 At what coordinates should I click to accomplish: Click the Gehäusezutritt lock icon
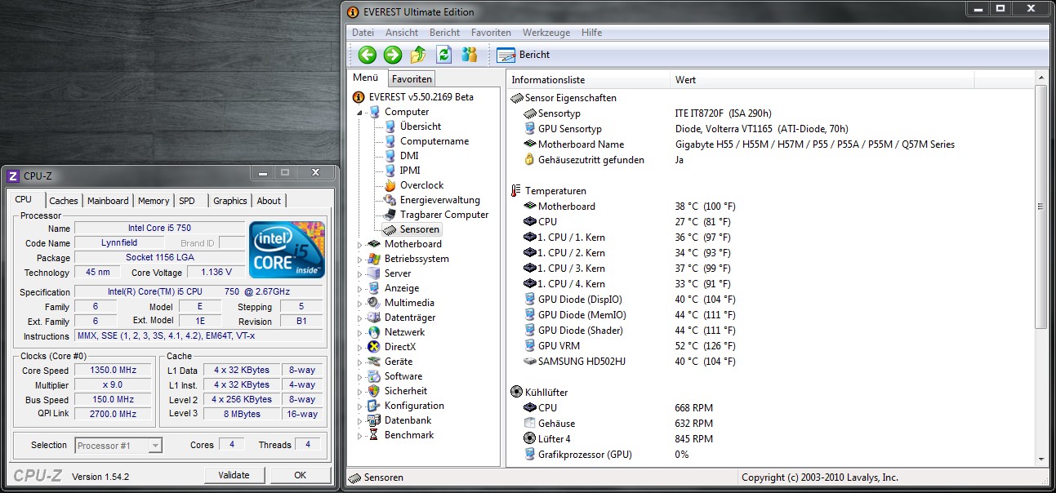click(x=530, y=160)
